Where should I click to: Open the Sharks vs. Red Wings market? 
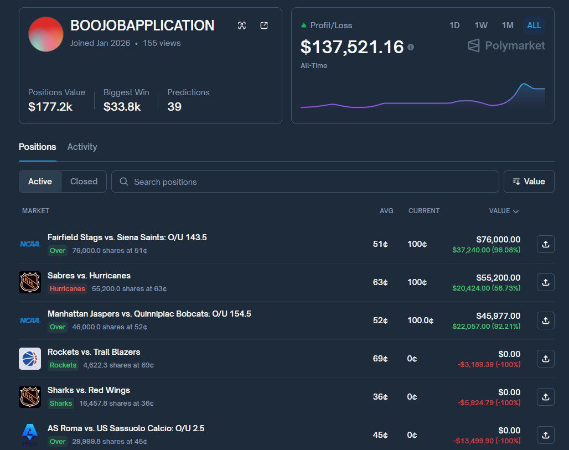coord(89,390)
